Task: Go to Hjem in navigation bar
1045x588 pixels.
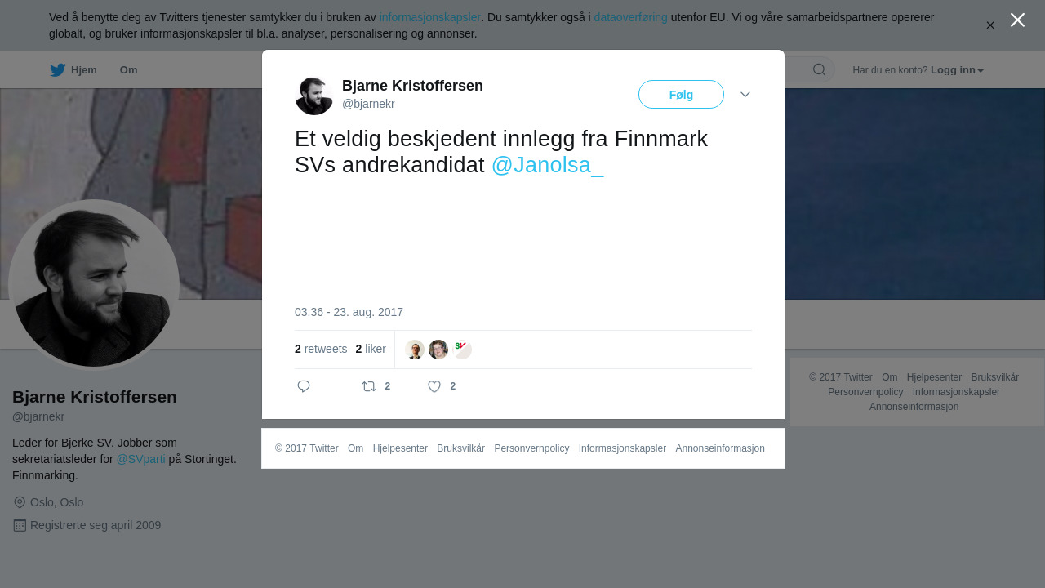Action: (84, 70)
